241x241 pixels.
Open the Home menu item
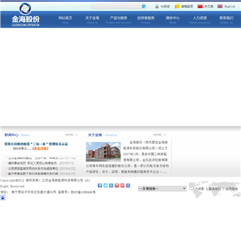[x=65, y=19]
